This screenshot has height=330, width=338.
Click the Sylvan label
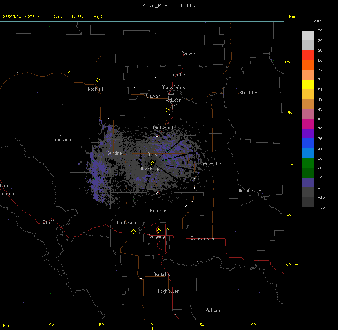click(153, 96)
